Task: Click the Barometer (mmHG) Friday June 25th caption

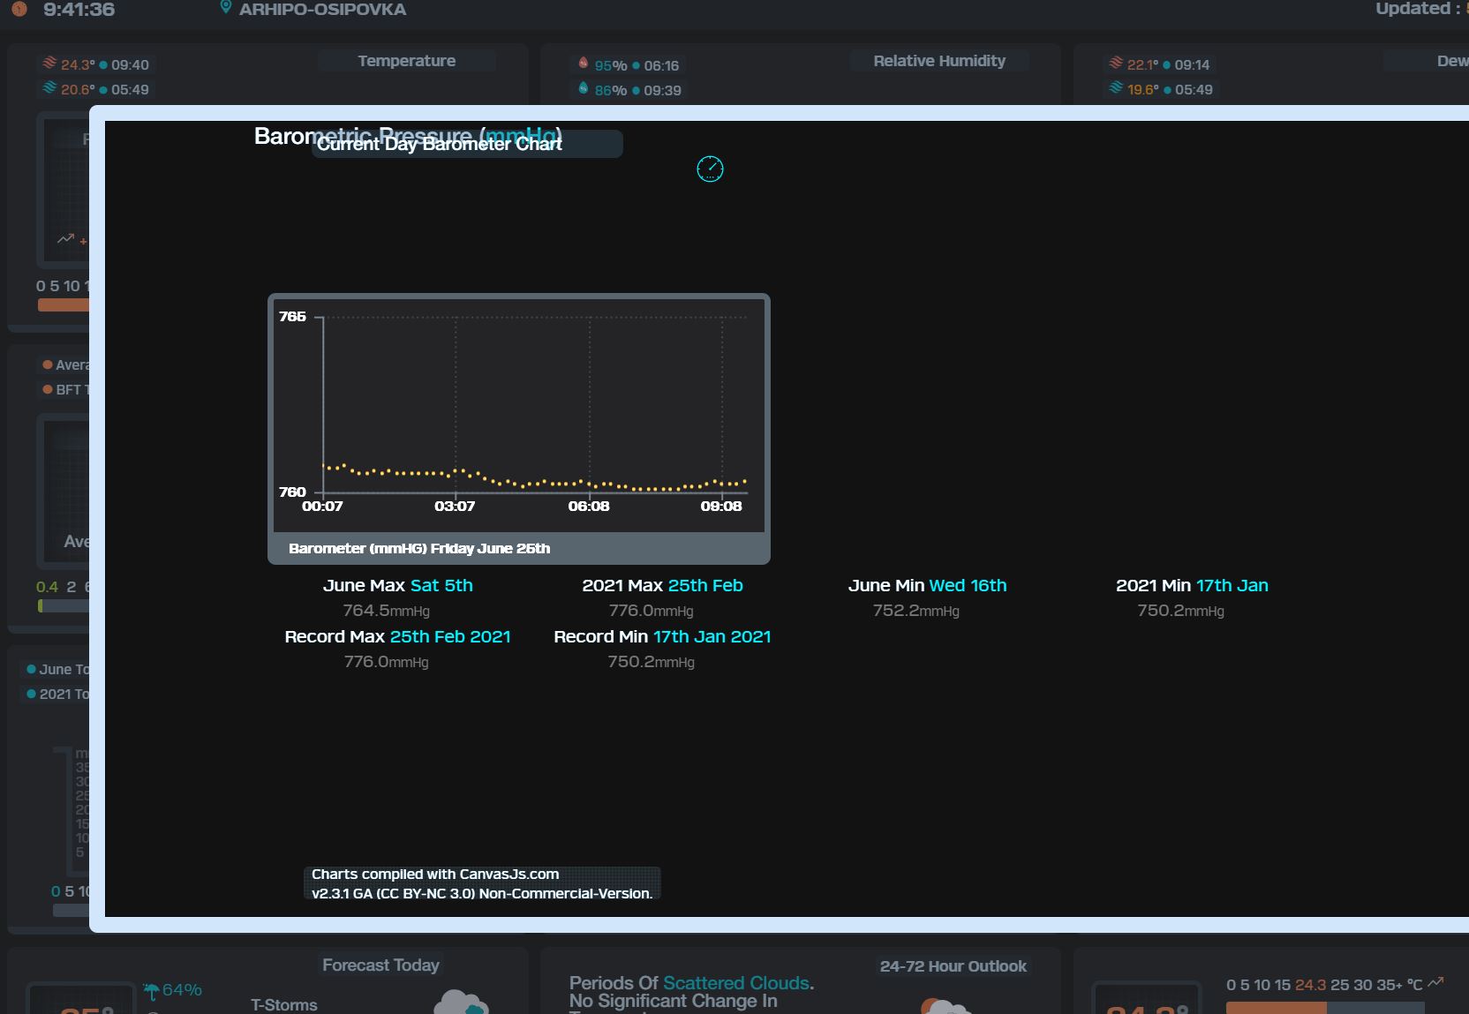Action: [x=419, y=548]
